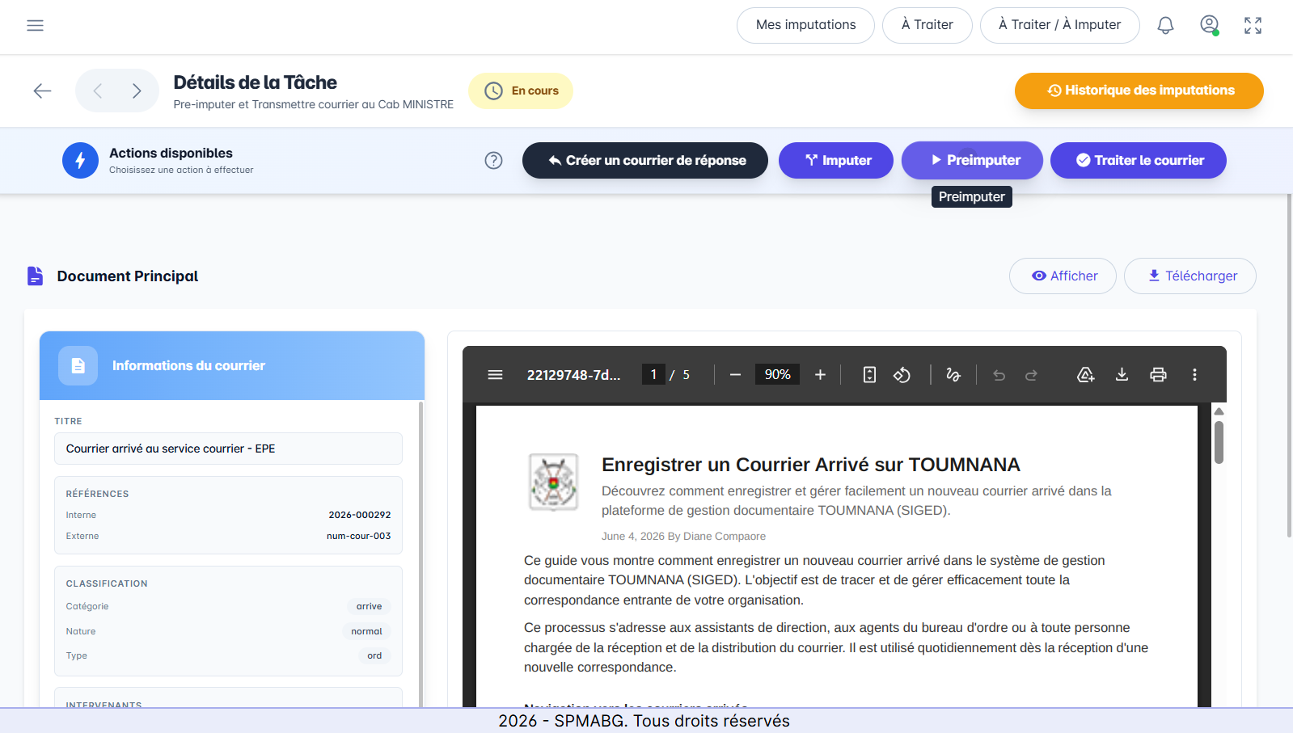1293x733 pixels.
Task: Toggle the PDF viewer sidebar menu
Action: 495,374
